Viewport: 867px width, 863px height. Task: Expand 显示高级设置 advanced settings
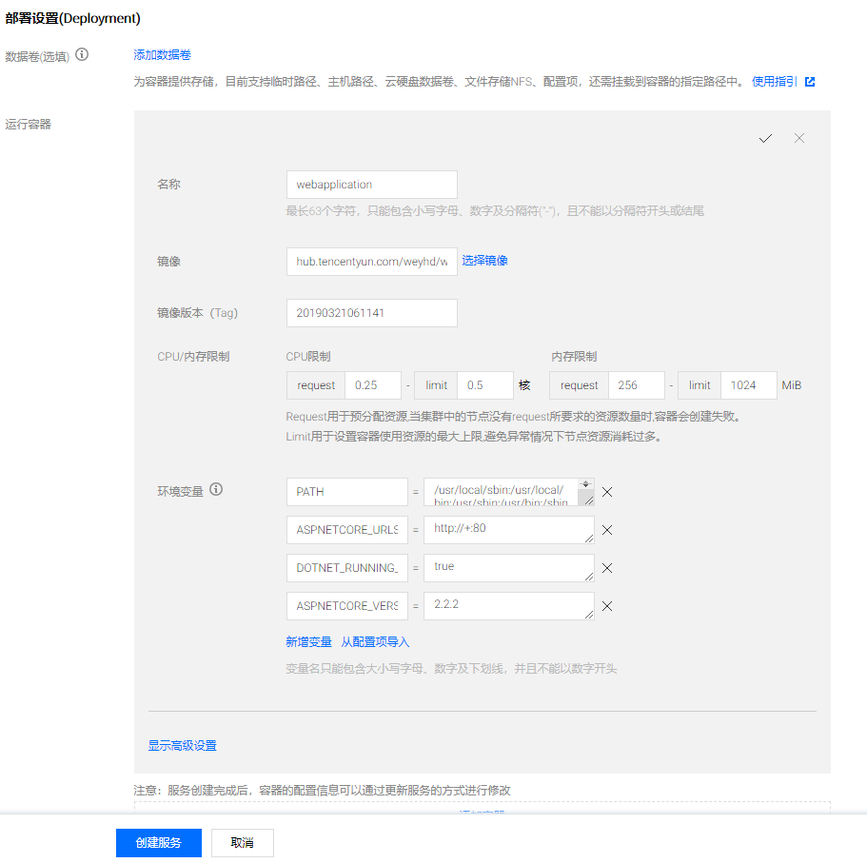183,746
